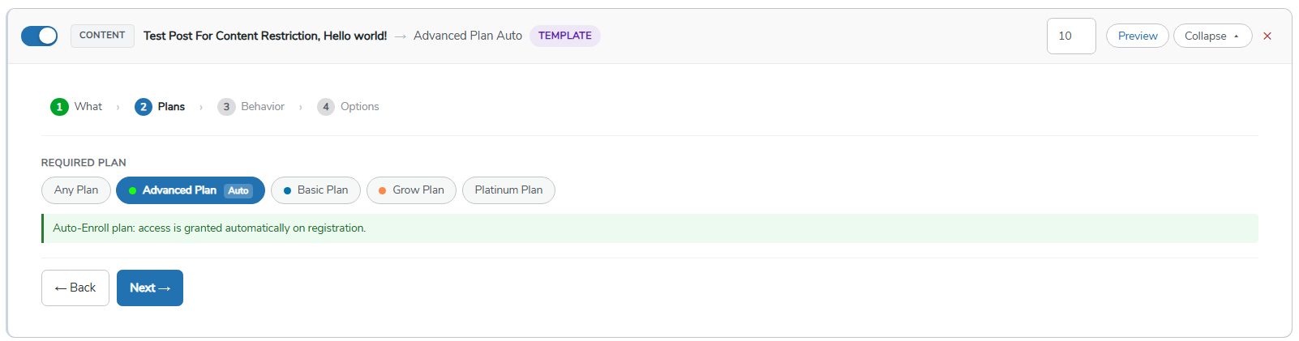This screenshot has height=341, width=1299.
Task: Click the red X delete icon
Action: pos(1267,36)
